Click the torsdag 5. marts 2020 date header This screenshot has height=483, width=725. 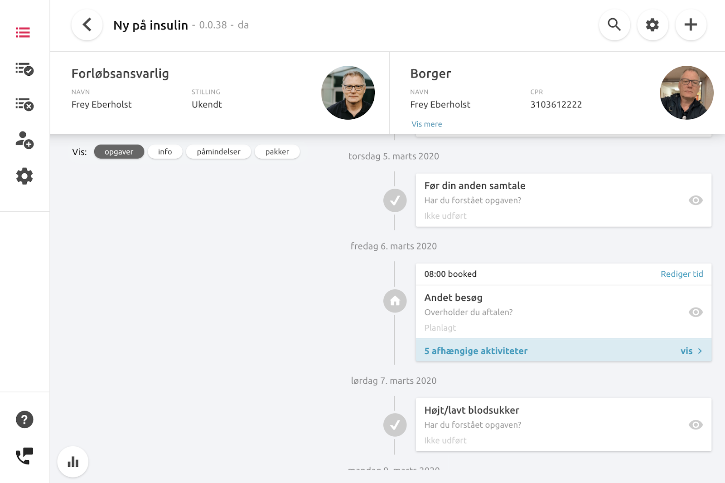[394, 156]
